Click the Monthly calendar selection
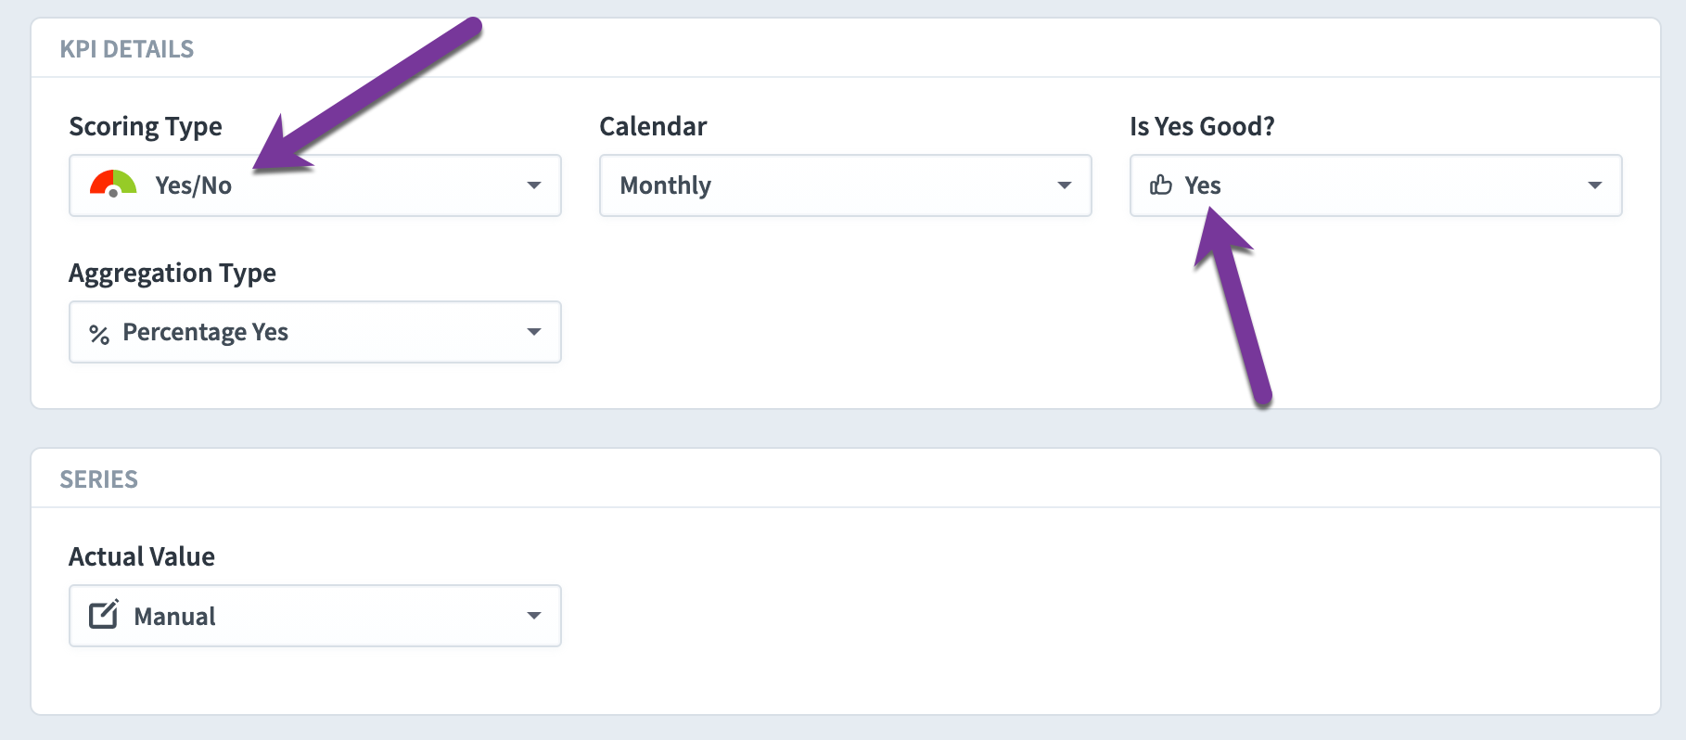 (x=846, y=185)
